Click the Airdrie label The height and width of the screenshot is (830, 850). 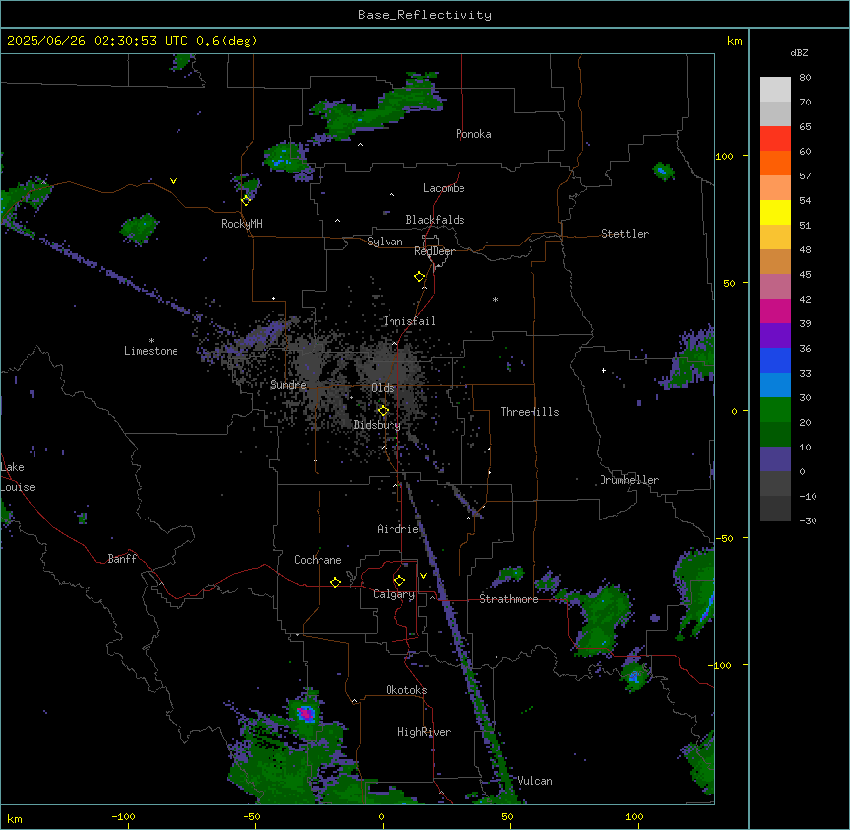point(398,529)
